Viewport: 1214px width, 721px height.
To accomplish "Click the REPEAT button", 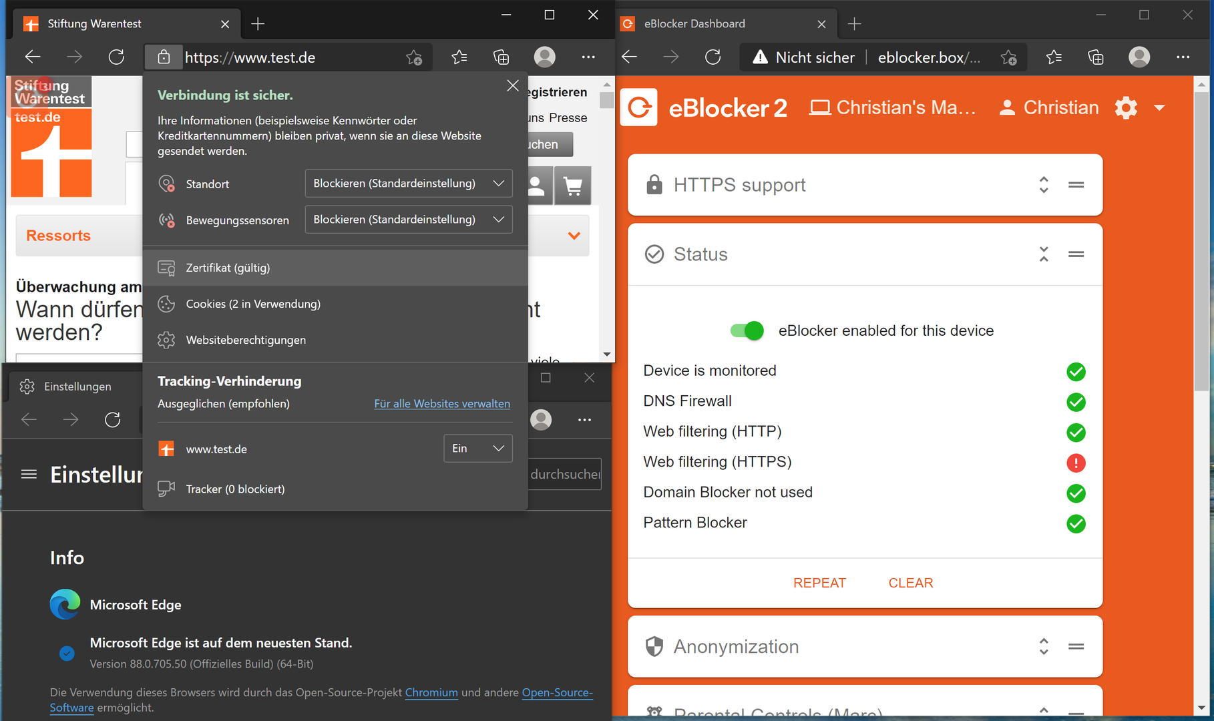I will tap(819, 583).
